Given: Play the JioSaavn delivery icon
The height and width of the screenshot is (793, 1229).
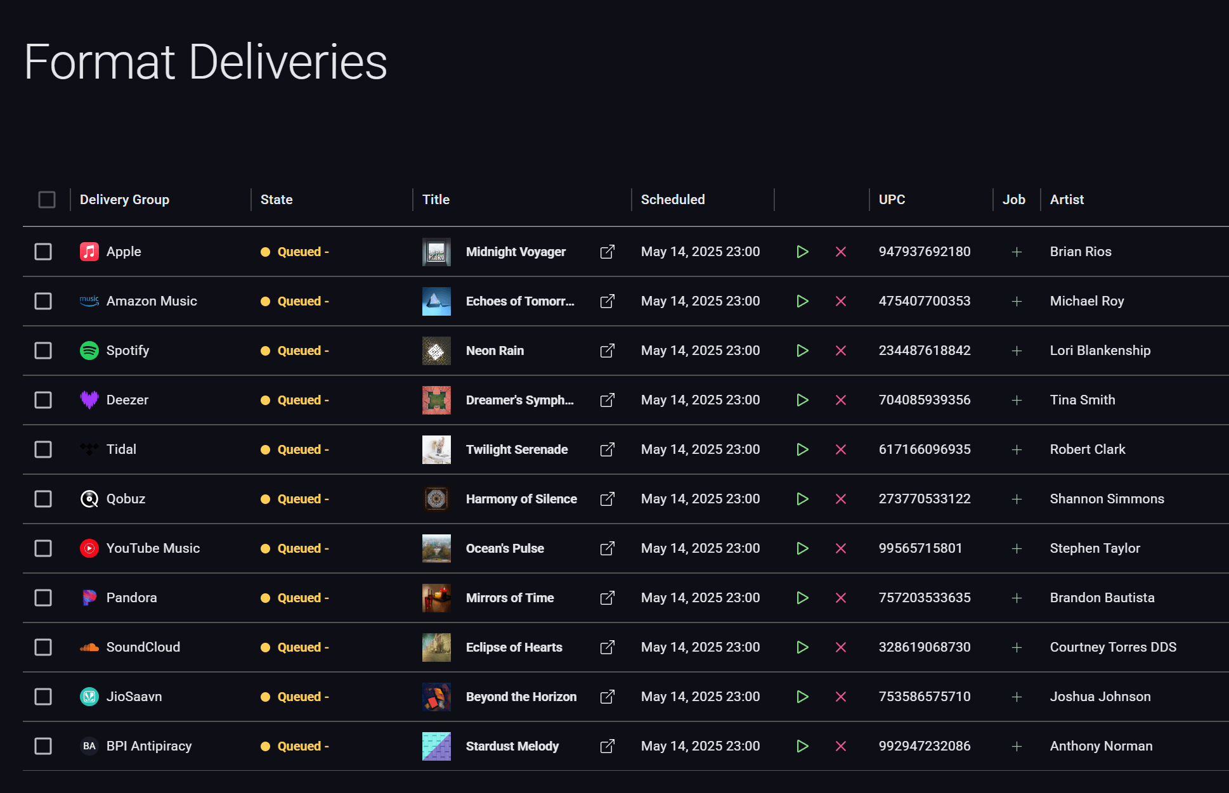Looking at the screenshot, I should click(x=802, y=697).
